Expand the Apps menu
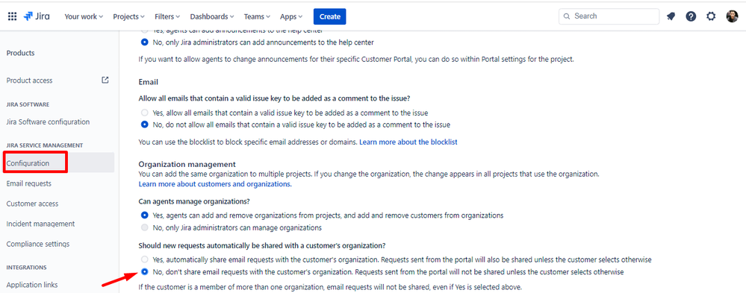The width and height of the screenshot is (746, 293). tap(291, 16)
